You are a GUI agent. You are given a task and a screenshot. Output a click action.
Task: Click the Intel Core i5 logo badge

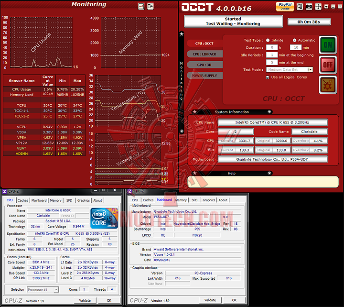tap(104, 218)
